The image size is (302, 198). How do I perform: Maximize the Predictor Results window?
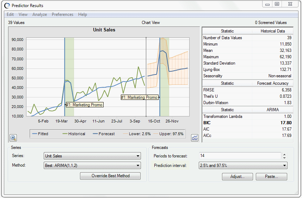point(277,4)
